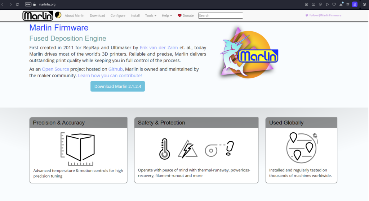Screen dimensions: 369x201
Task: Follow @MarlinFirmware link
Action: [324, 15]
